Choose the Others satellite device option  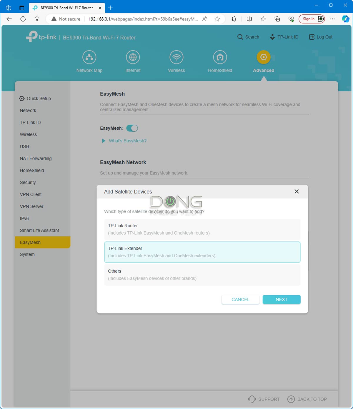click(x=202, y=275)
